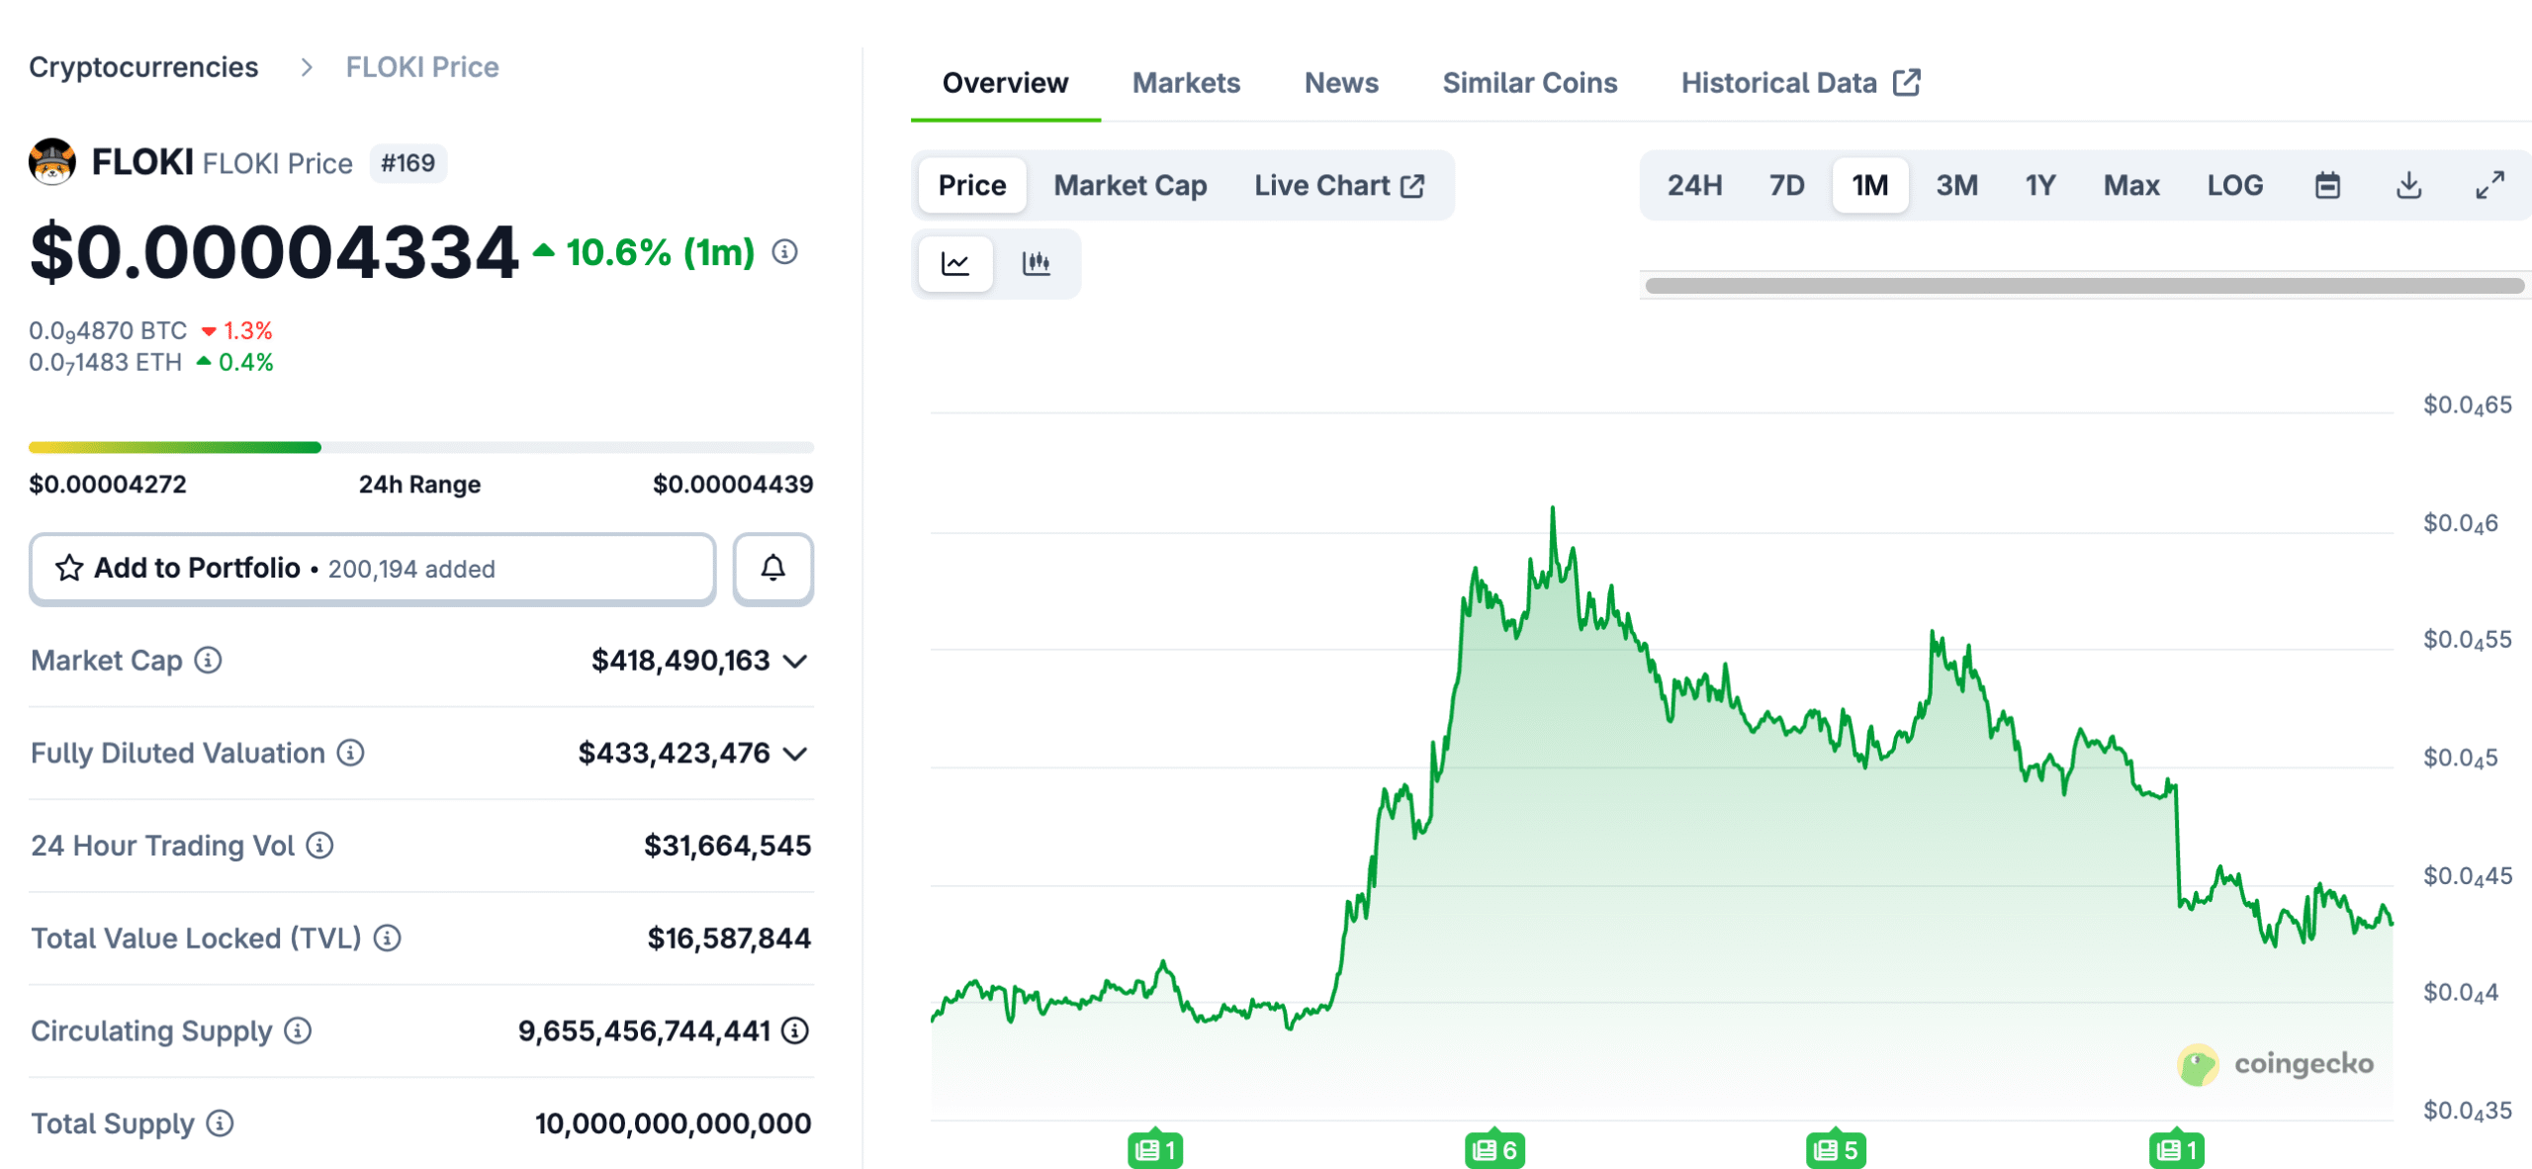This screenshot has width=2532, height=1169.
Task: Click Add to Portfolio button
Action: point(372,568)
